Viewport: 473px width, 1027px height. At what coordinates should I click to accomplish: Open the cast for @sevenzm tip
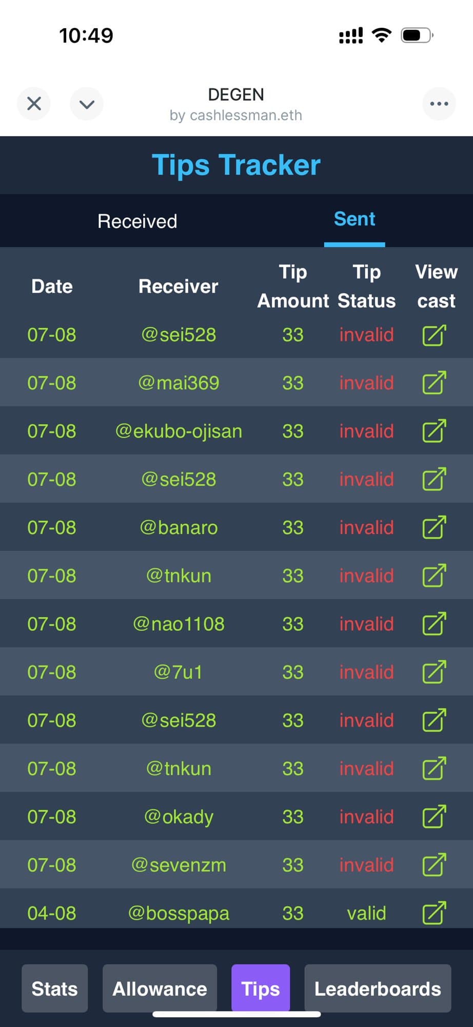(434, 865)
